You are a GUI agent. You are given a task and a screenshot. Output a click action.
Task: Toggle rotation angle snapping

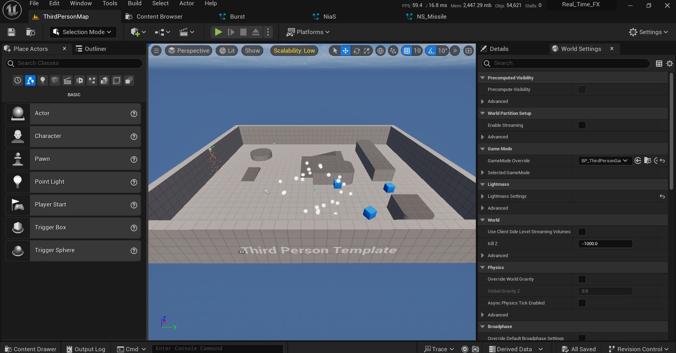tap(431, 50)
